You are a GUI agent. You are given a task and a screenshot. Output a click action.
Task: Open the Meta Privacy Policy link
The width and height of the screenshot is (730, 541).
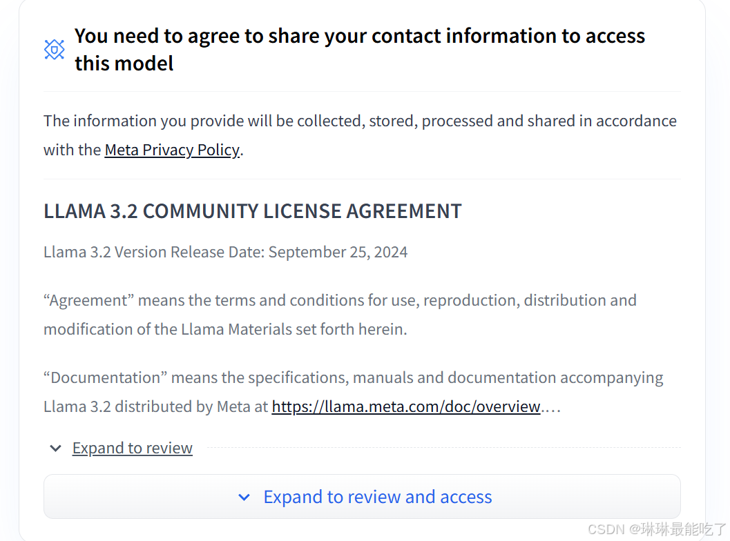[172, 150]
